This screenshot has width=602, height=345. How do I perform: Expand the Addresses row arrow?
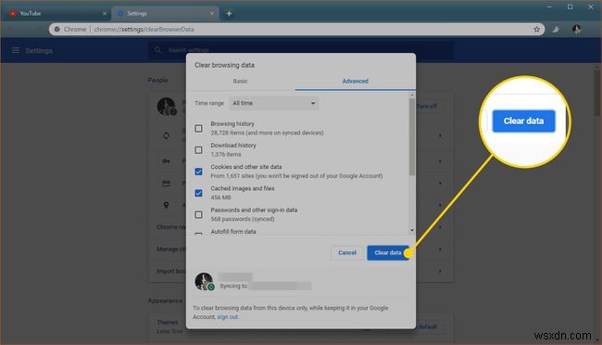coord(440,205)
